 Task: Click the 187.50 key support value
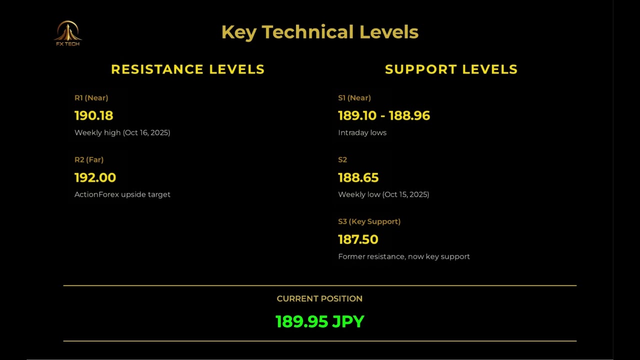pos(358,239)
